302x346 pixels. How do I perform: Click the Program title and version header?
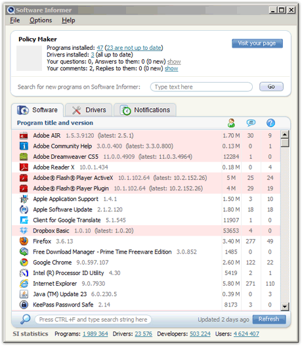click(x=55, y=123)
